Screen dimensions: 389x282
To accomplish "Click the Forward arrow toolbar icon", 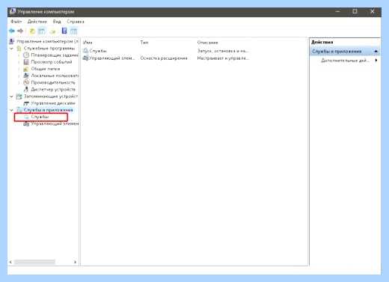I will [20, 31].
